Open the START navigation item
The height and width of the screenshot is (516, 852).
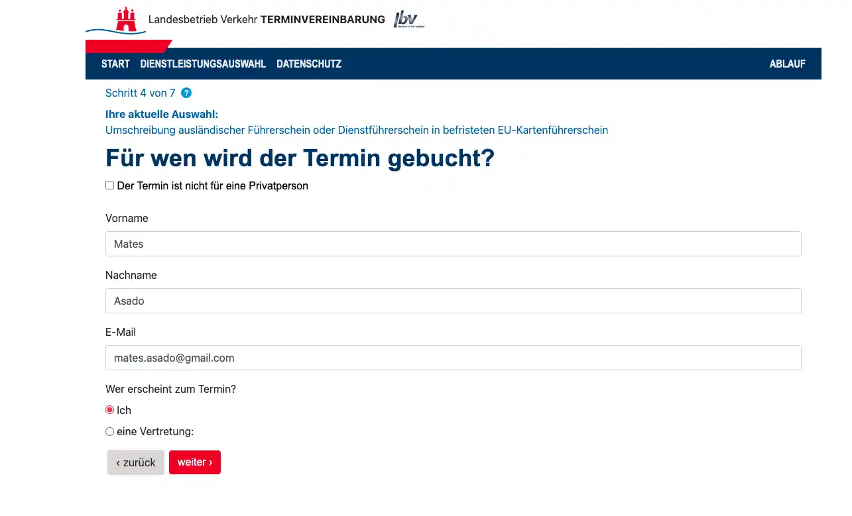pos(115,64)
